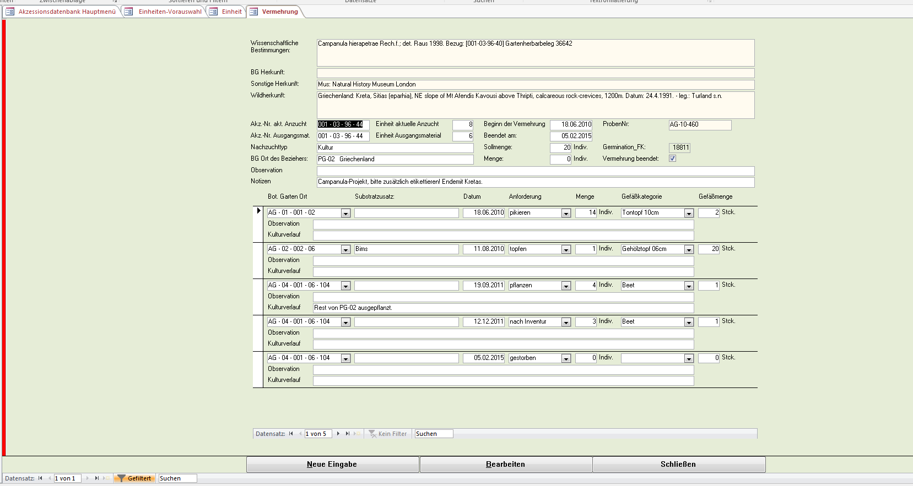Click 'Einheit aktuelle Anzucht' field with 8
The image size is (913, 486).
click(x=463, y=125)
